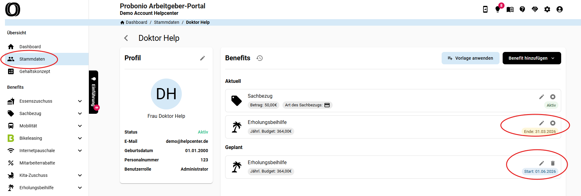Click Benutzerrolle value Administrator
Image resolution: width=581 pixels, height=196 pixels.
[x=194, y=169]
